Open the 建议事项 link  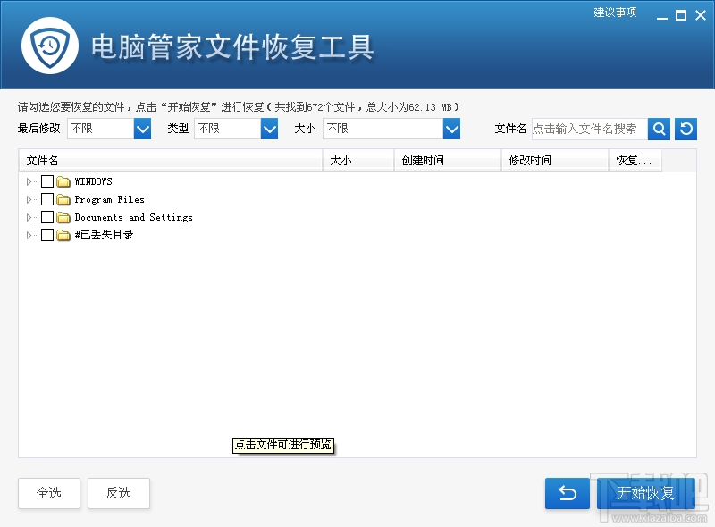point(615,13)
